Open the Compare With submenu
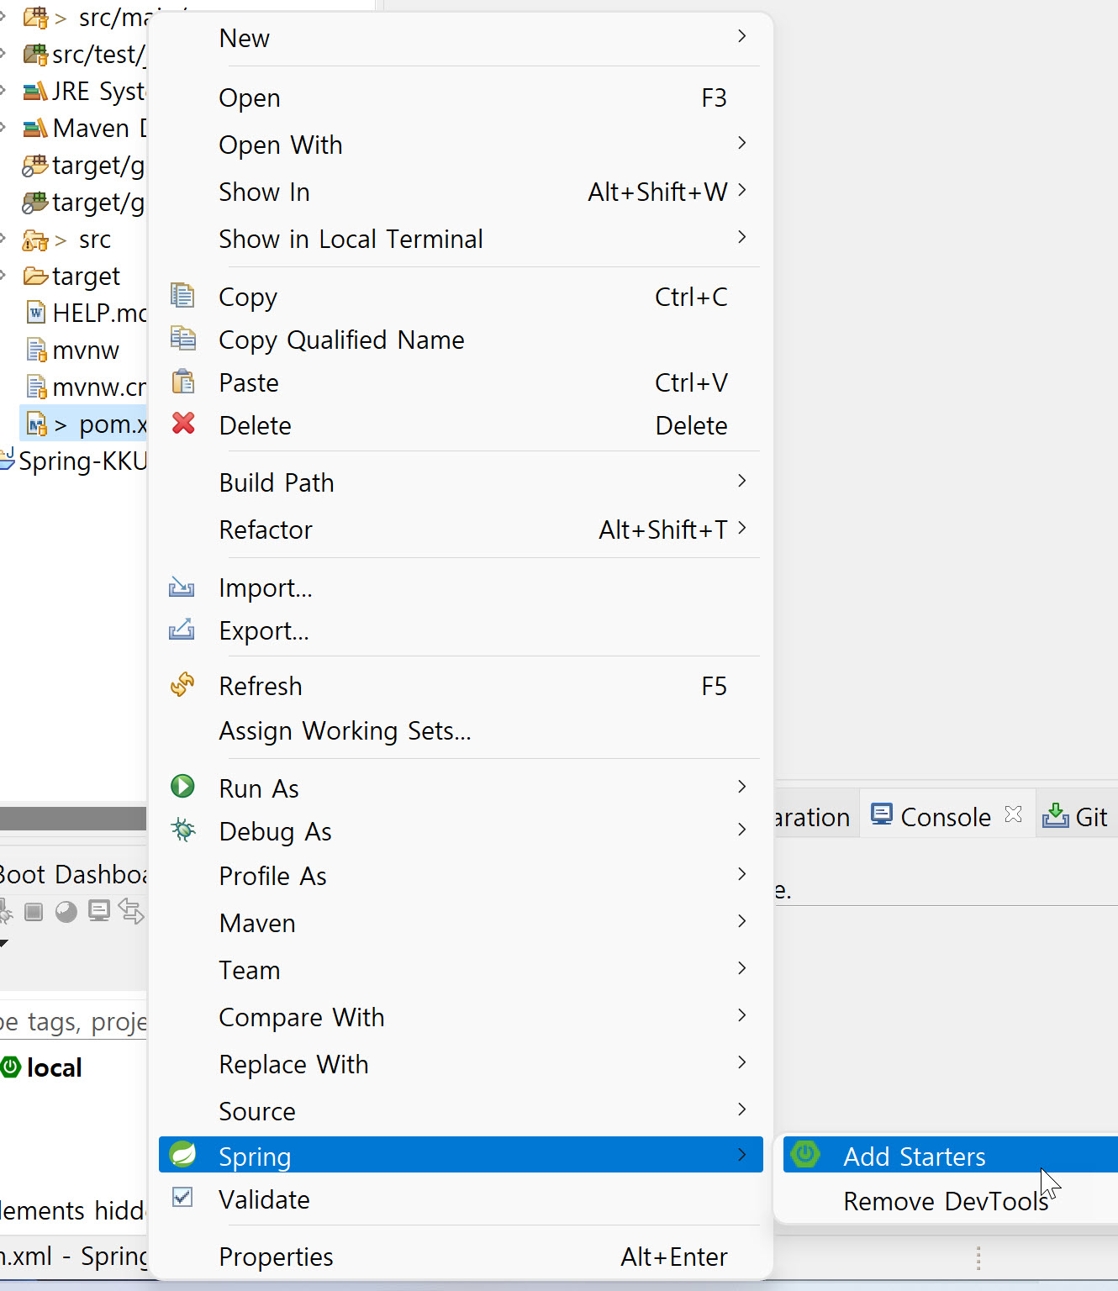Viewport: 1118px width, 1291px height. (461, 1017)
